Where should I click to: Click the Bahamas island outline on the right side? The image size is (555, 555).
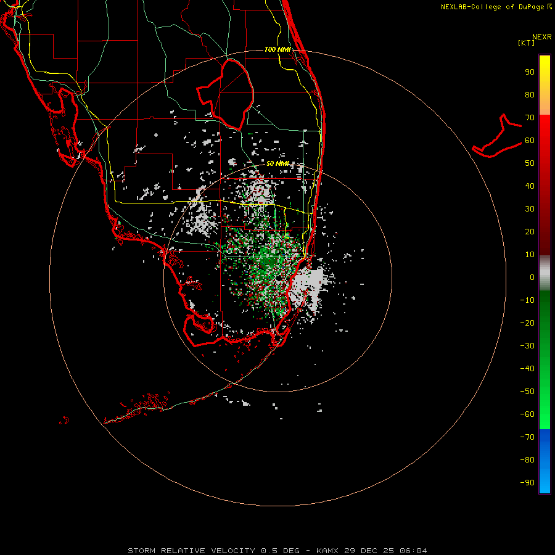click(x=497, y=136)
